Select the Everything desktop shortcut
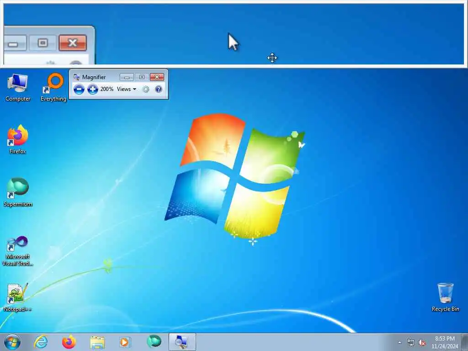 [x=53, y=87]
